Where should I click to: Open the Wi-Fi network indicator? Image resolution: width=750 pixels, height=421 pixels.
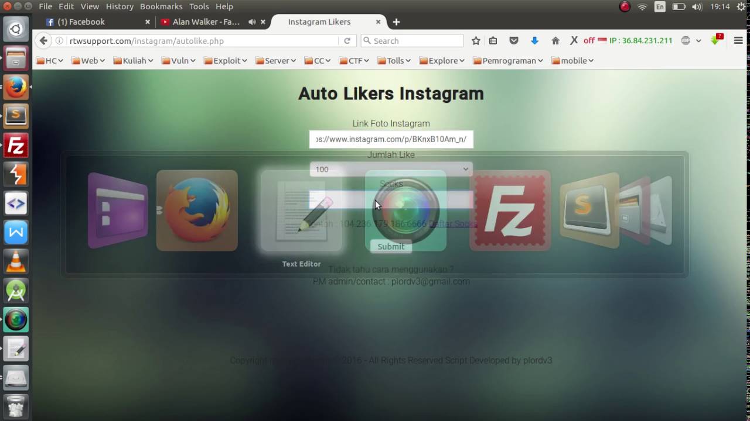click(x=642, y=7)
